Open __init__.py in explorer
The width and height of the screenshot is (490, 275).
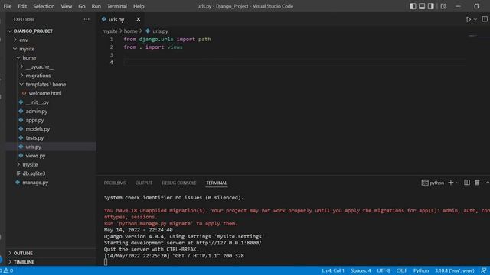click(38, 102)
